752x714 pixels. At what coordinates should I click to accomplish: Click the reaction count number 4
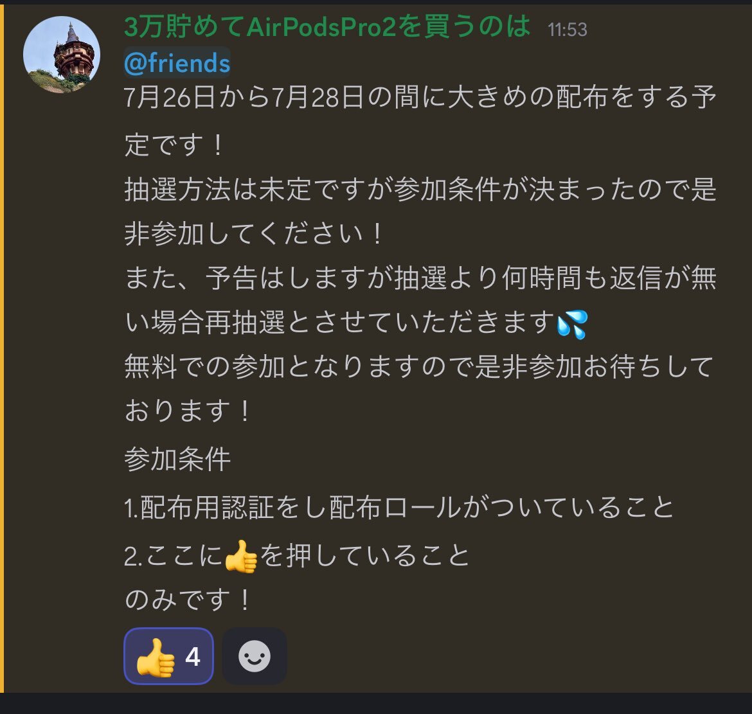(x=192, y=656)
